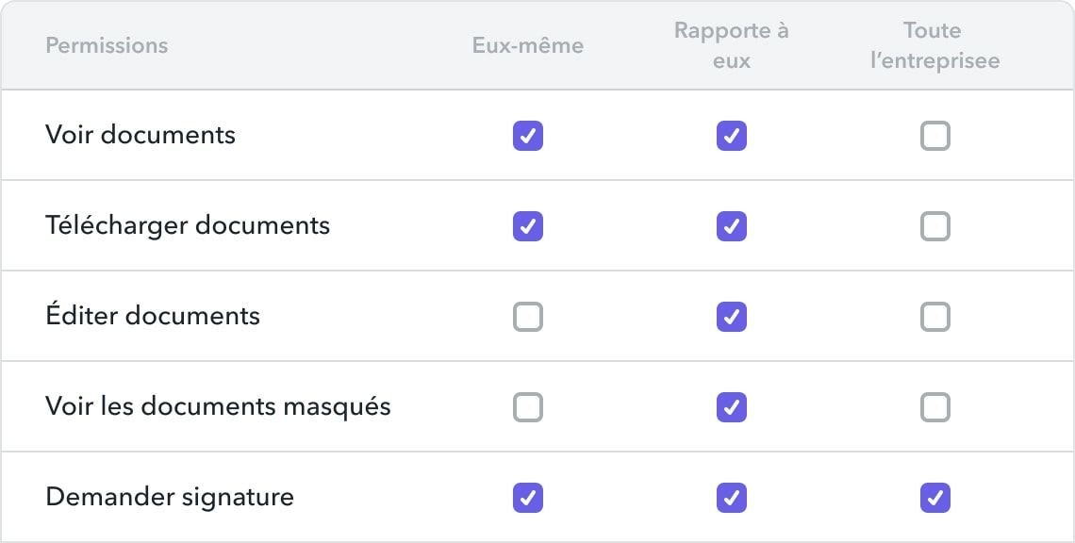
Task: Select the Demander signature row label
Action: pos(170,498)
